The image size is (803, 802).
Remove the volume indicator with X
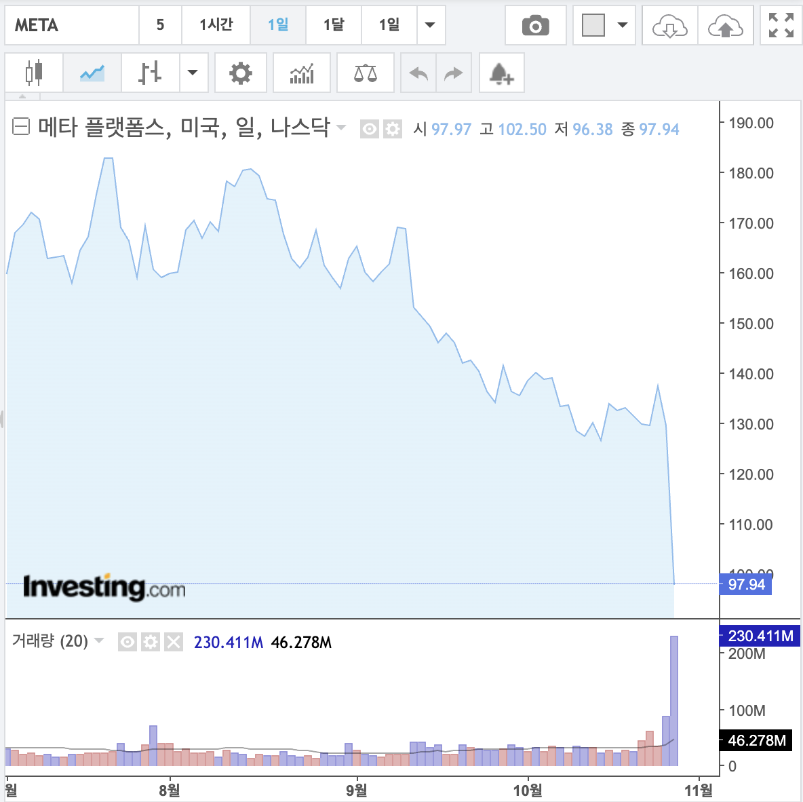[x=174, y=642]
